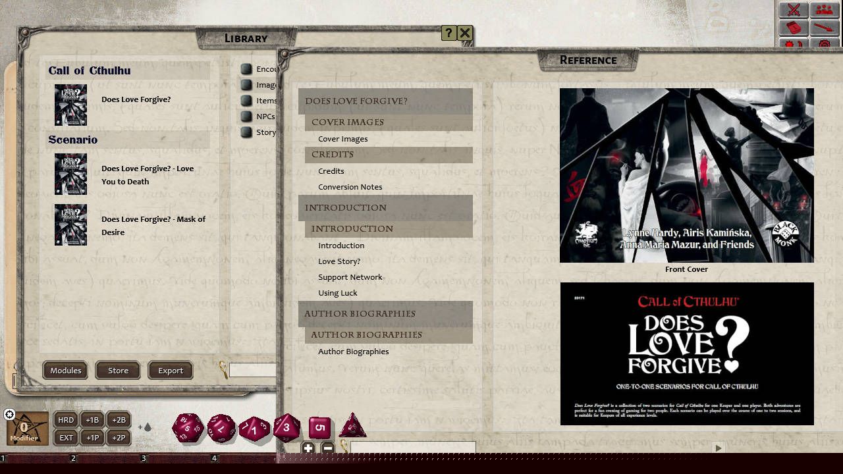
Task: Select hotkey bar slot 4
Action: (x=214, y=458)
